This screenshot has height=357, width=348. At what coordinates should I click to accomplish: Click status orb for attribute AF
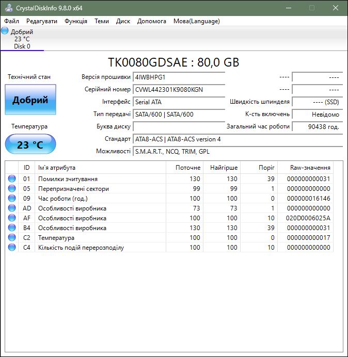12,218
